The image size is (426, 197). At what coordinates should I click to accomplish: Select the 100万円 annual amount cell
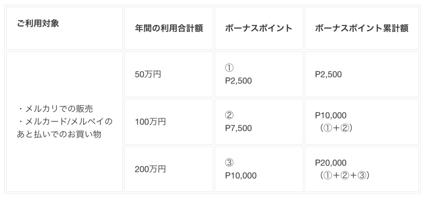150,122
